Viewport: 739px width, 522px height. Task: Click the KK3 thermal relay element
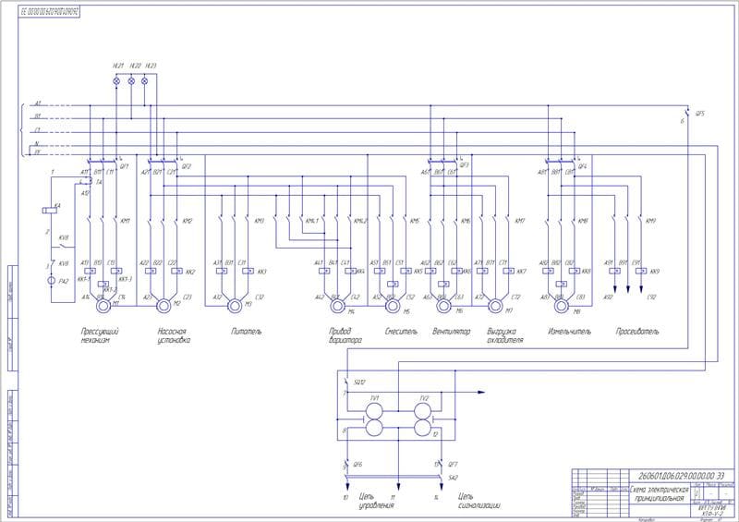248,271
